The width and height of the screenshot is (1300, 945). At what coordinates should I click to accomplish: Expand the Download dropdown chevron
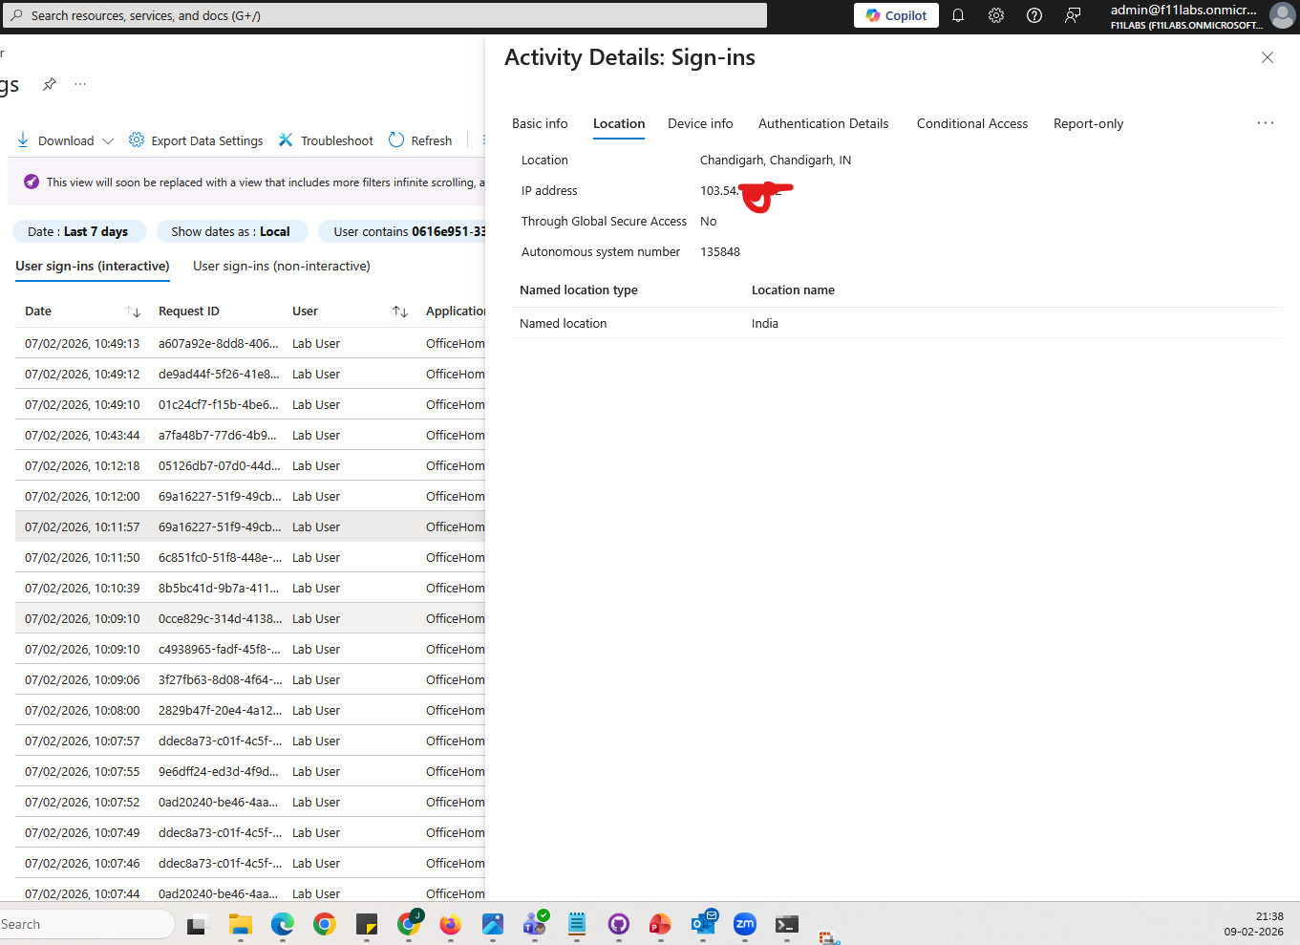click(x=106, y=140)
